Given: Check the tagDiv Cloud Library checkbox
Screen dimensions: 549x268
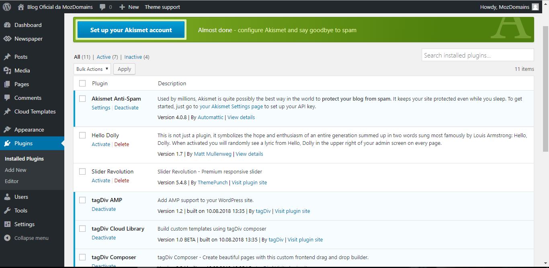Looking at the screenshot, I should 82,229.
